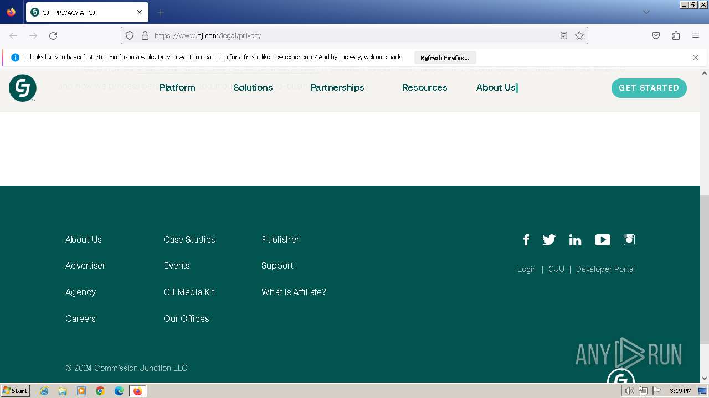Reload the page with the refresh icon
Image resolution: width=709 pixels, height=398 pixels.
53,35
